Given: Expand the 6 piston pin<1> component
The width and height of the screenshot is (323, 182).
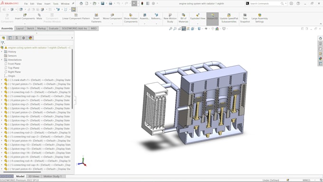Looking at the screenshot, I should [1, 100].
